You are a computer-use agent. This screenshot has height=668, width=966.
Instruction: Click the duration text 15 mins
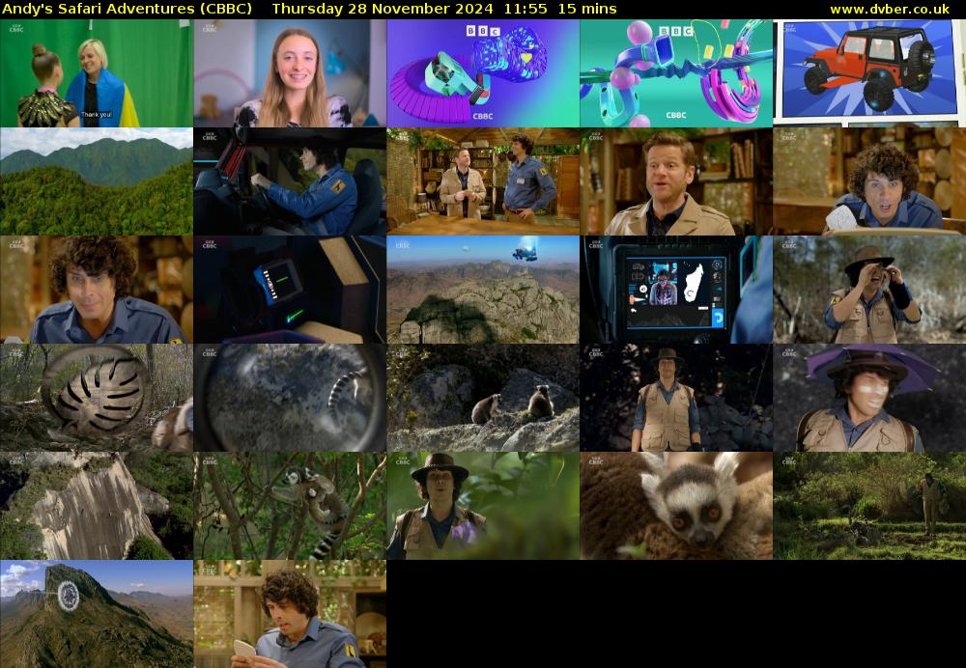click(x=587, y=9)
